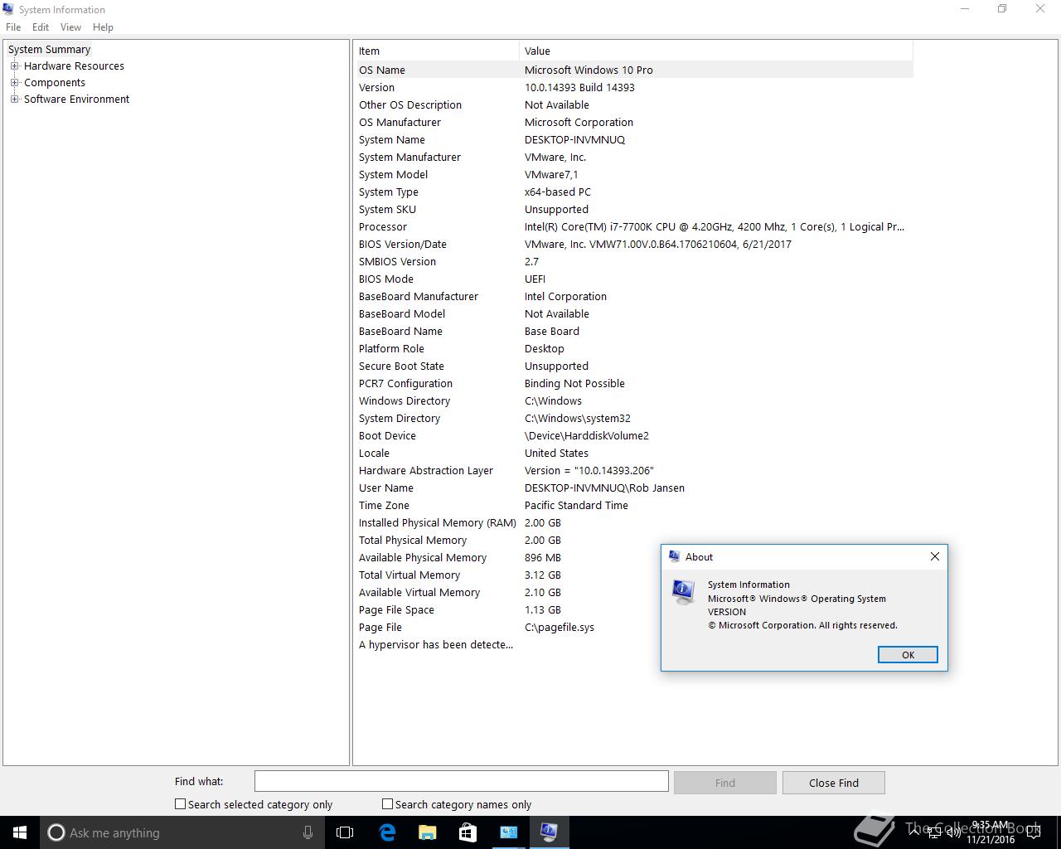Click the Installed Physical Memory (RAM) item

point(438,522)
